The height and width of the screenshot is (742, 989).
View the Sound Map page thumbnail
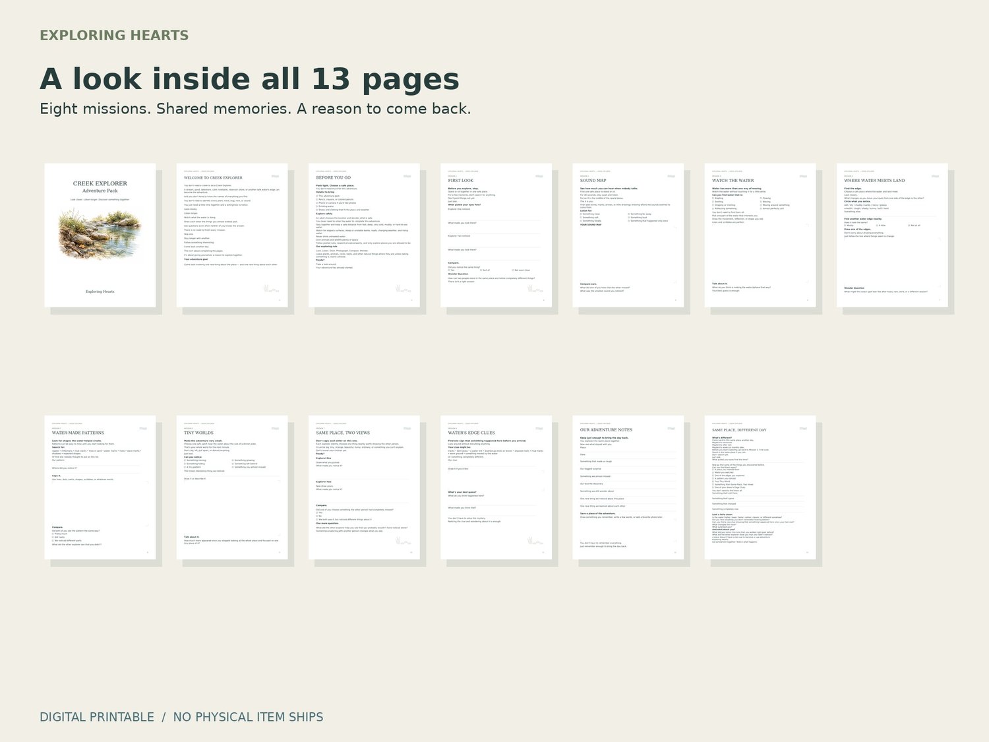point(628,235)
